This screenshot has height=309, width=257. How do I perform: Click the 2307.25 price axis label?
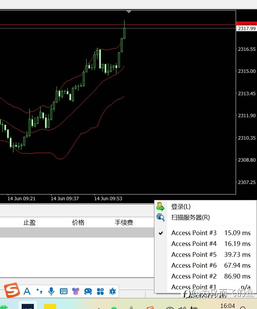pyautogui.click(x=247, y=182)
